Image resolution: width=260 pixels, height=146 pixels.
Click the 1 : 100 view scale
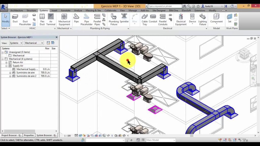(67, 136)
